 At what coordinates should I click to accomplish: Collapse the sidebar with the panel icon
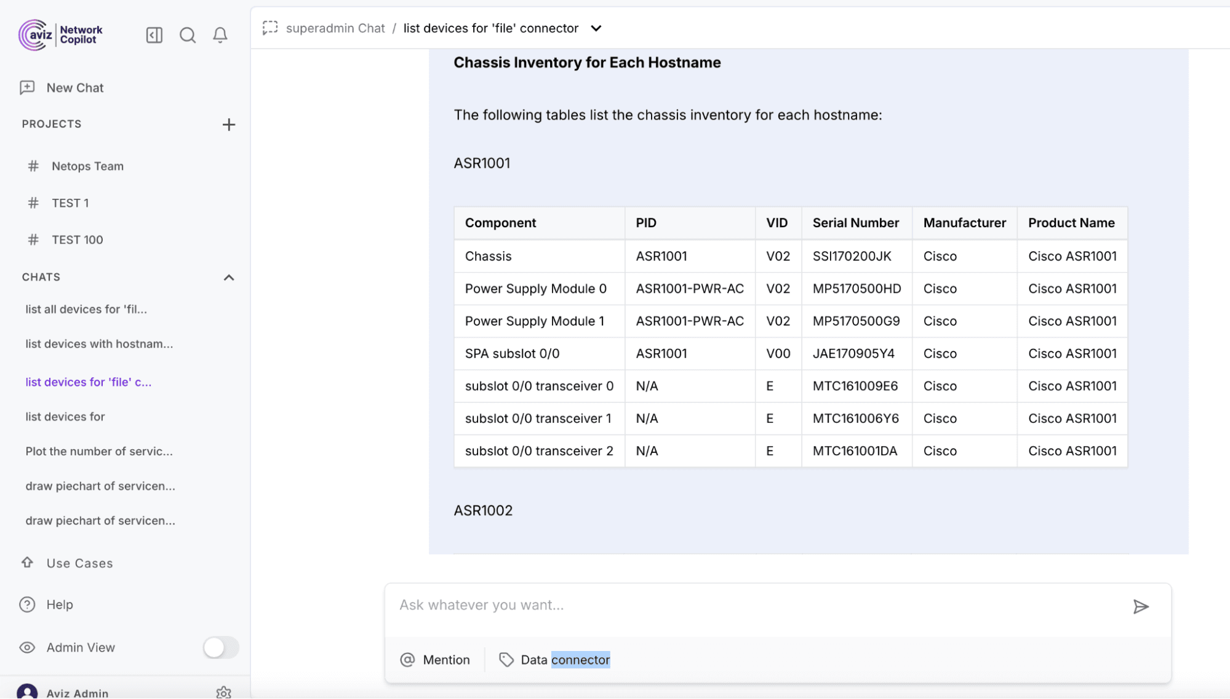click(154, 35)
